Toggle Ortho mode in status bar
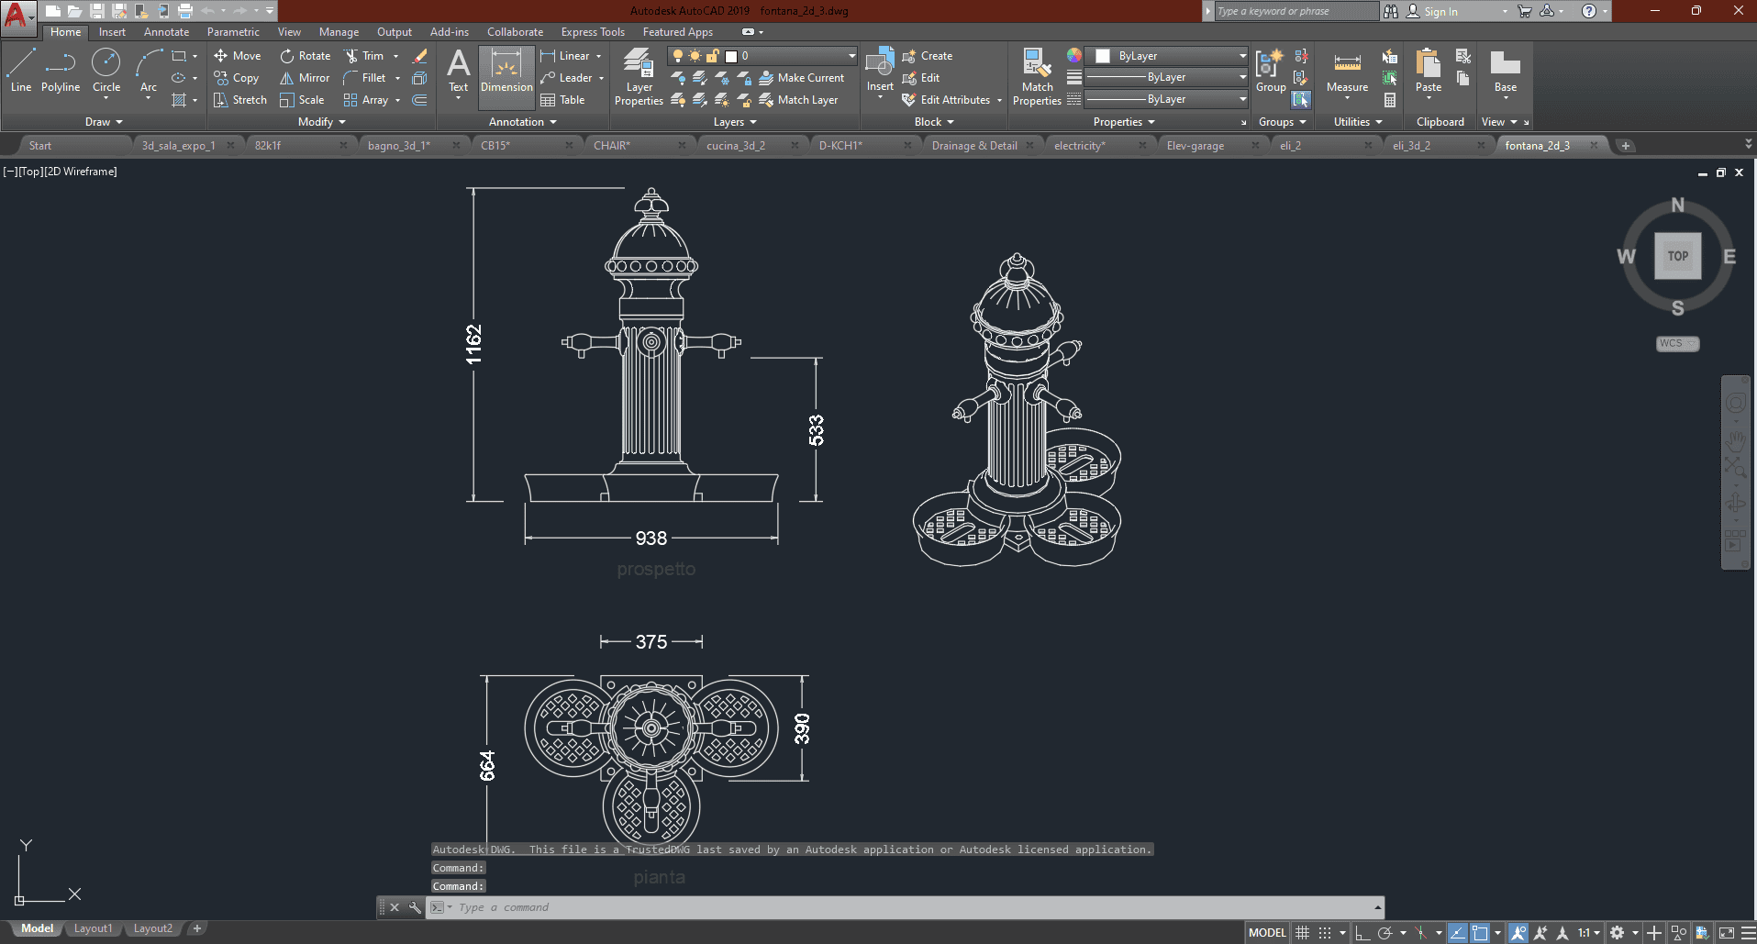Viewport: 1757px width, 944px height. 1362,933
